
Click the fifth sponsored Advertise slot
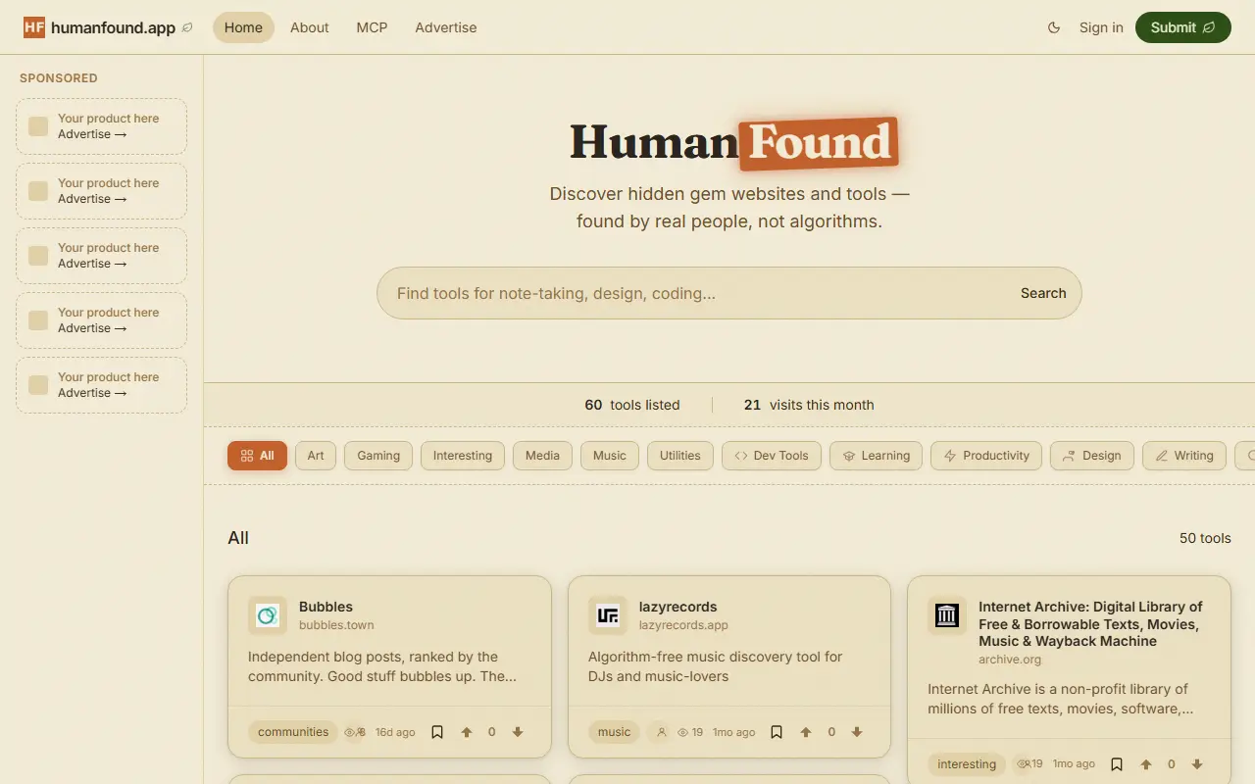(101, 385)
